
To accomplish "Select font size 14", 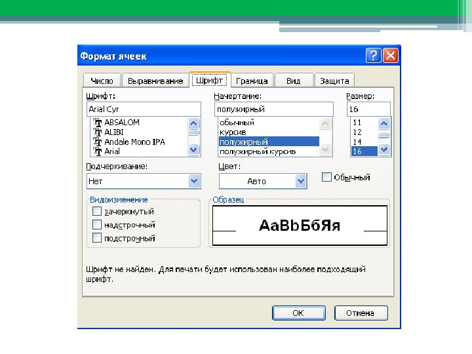I will 364,142.
